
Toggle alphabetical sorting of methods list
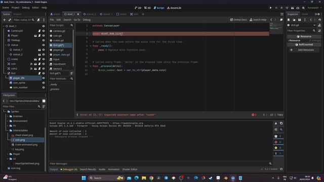tap(72, 73)
